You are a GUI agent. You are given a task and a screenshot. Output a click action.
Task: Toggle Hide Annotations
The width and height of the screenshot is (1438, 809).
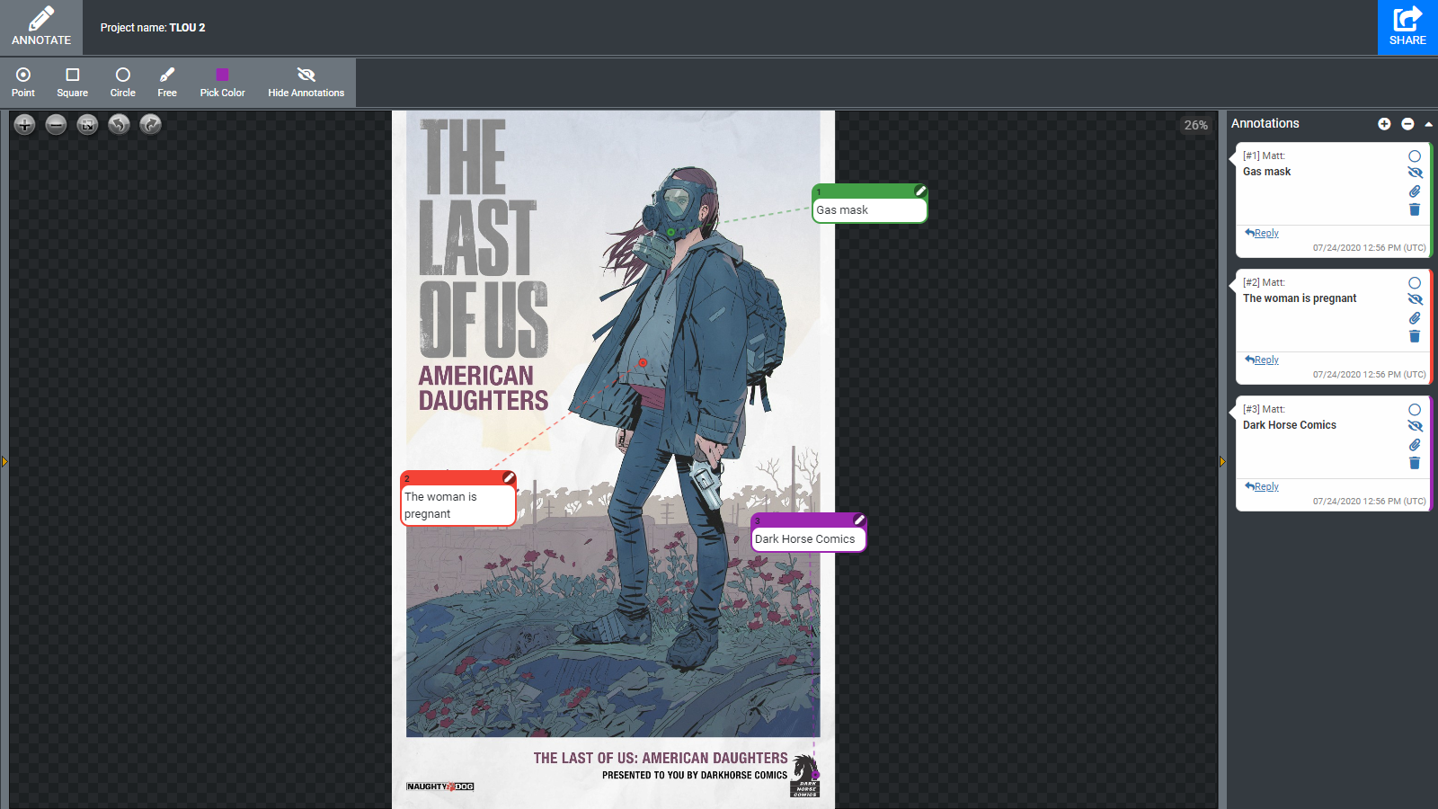pyautogui.click(x=306, y=82)
